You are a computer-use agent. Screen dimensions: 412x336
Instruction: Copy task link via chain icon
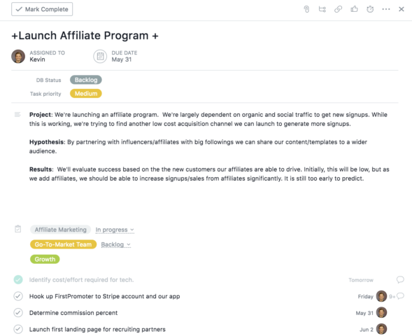(338, 9)
